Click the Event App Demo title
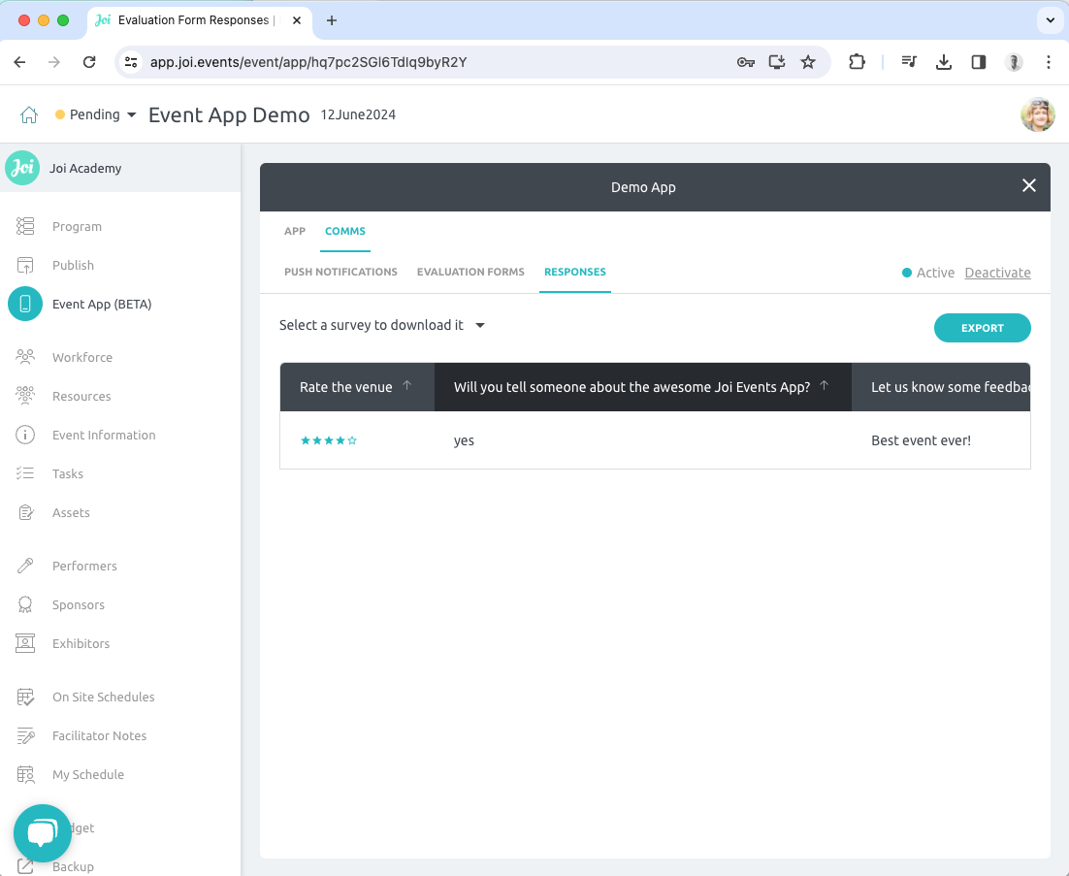1069x876 pixels. click(x=229, y=114)
